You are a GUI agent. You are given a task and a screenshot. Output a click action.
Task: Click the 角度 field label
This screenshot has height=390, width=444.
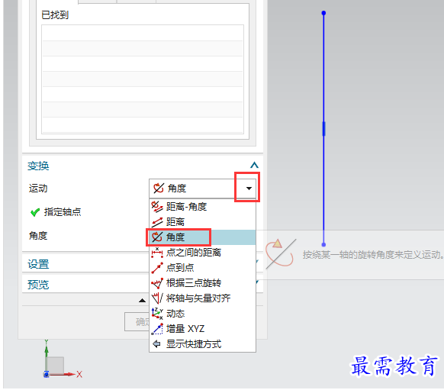tap(38, 236)
